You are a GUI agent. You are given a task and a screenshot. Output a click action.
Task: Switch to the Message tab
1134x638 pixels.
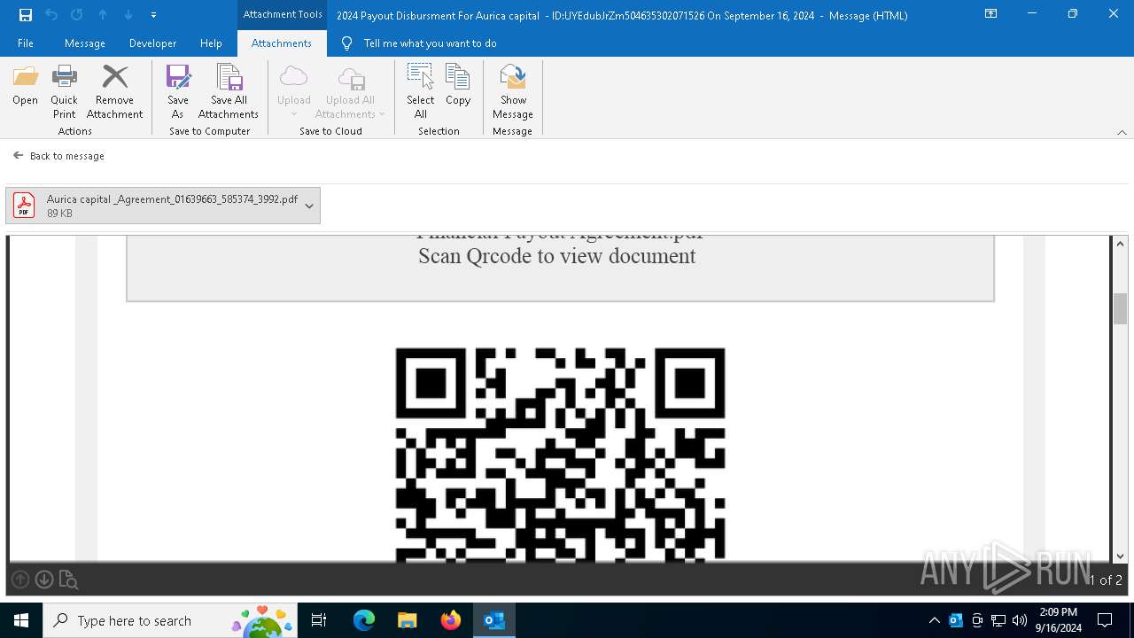tap(85, 43)
